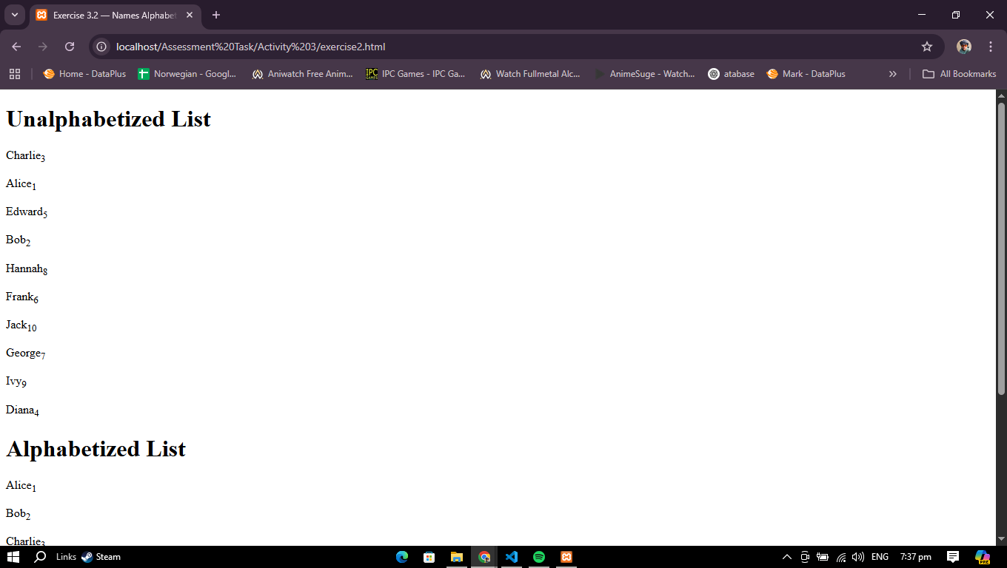Go back to the previous page
The height and width of the screenshot is (568, 1007).
coord(16,47)
